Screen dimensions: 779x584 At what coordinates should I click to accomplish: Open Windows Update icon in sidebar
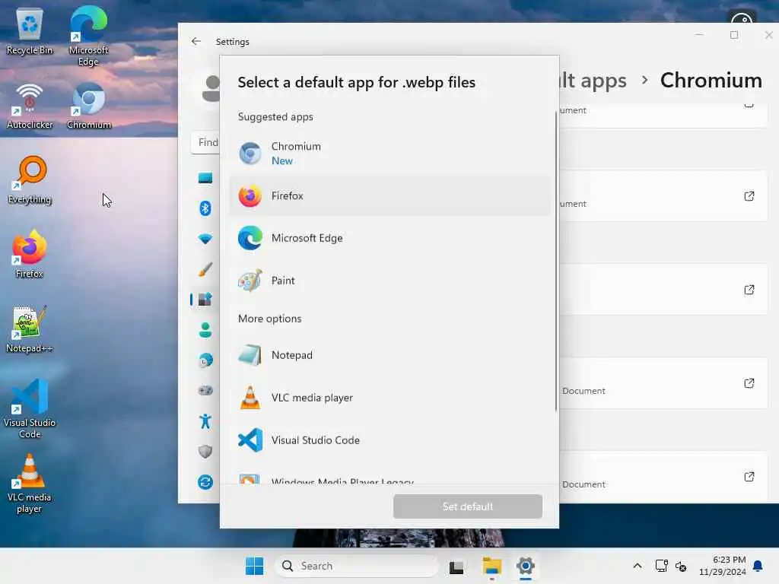[205, 482]
